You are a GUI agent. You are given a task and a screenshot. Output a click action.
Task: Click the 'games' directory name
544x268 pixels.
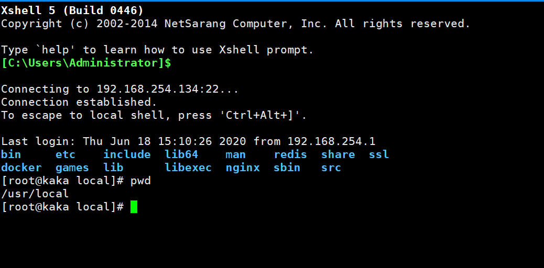tap(72, 168)
